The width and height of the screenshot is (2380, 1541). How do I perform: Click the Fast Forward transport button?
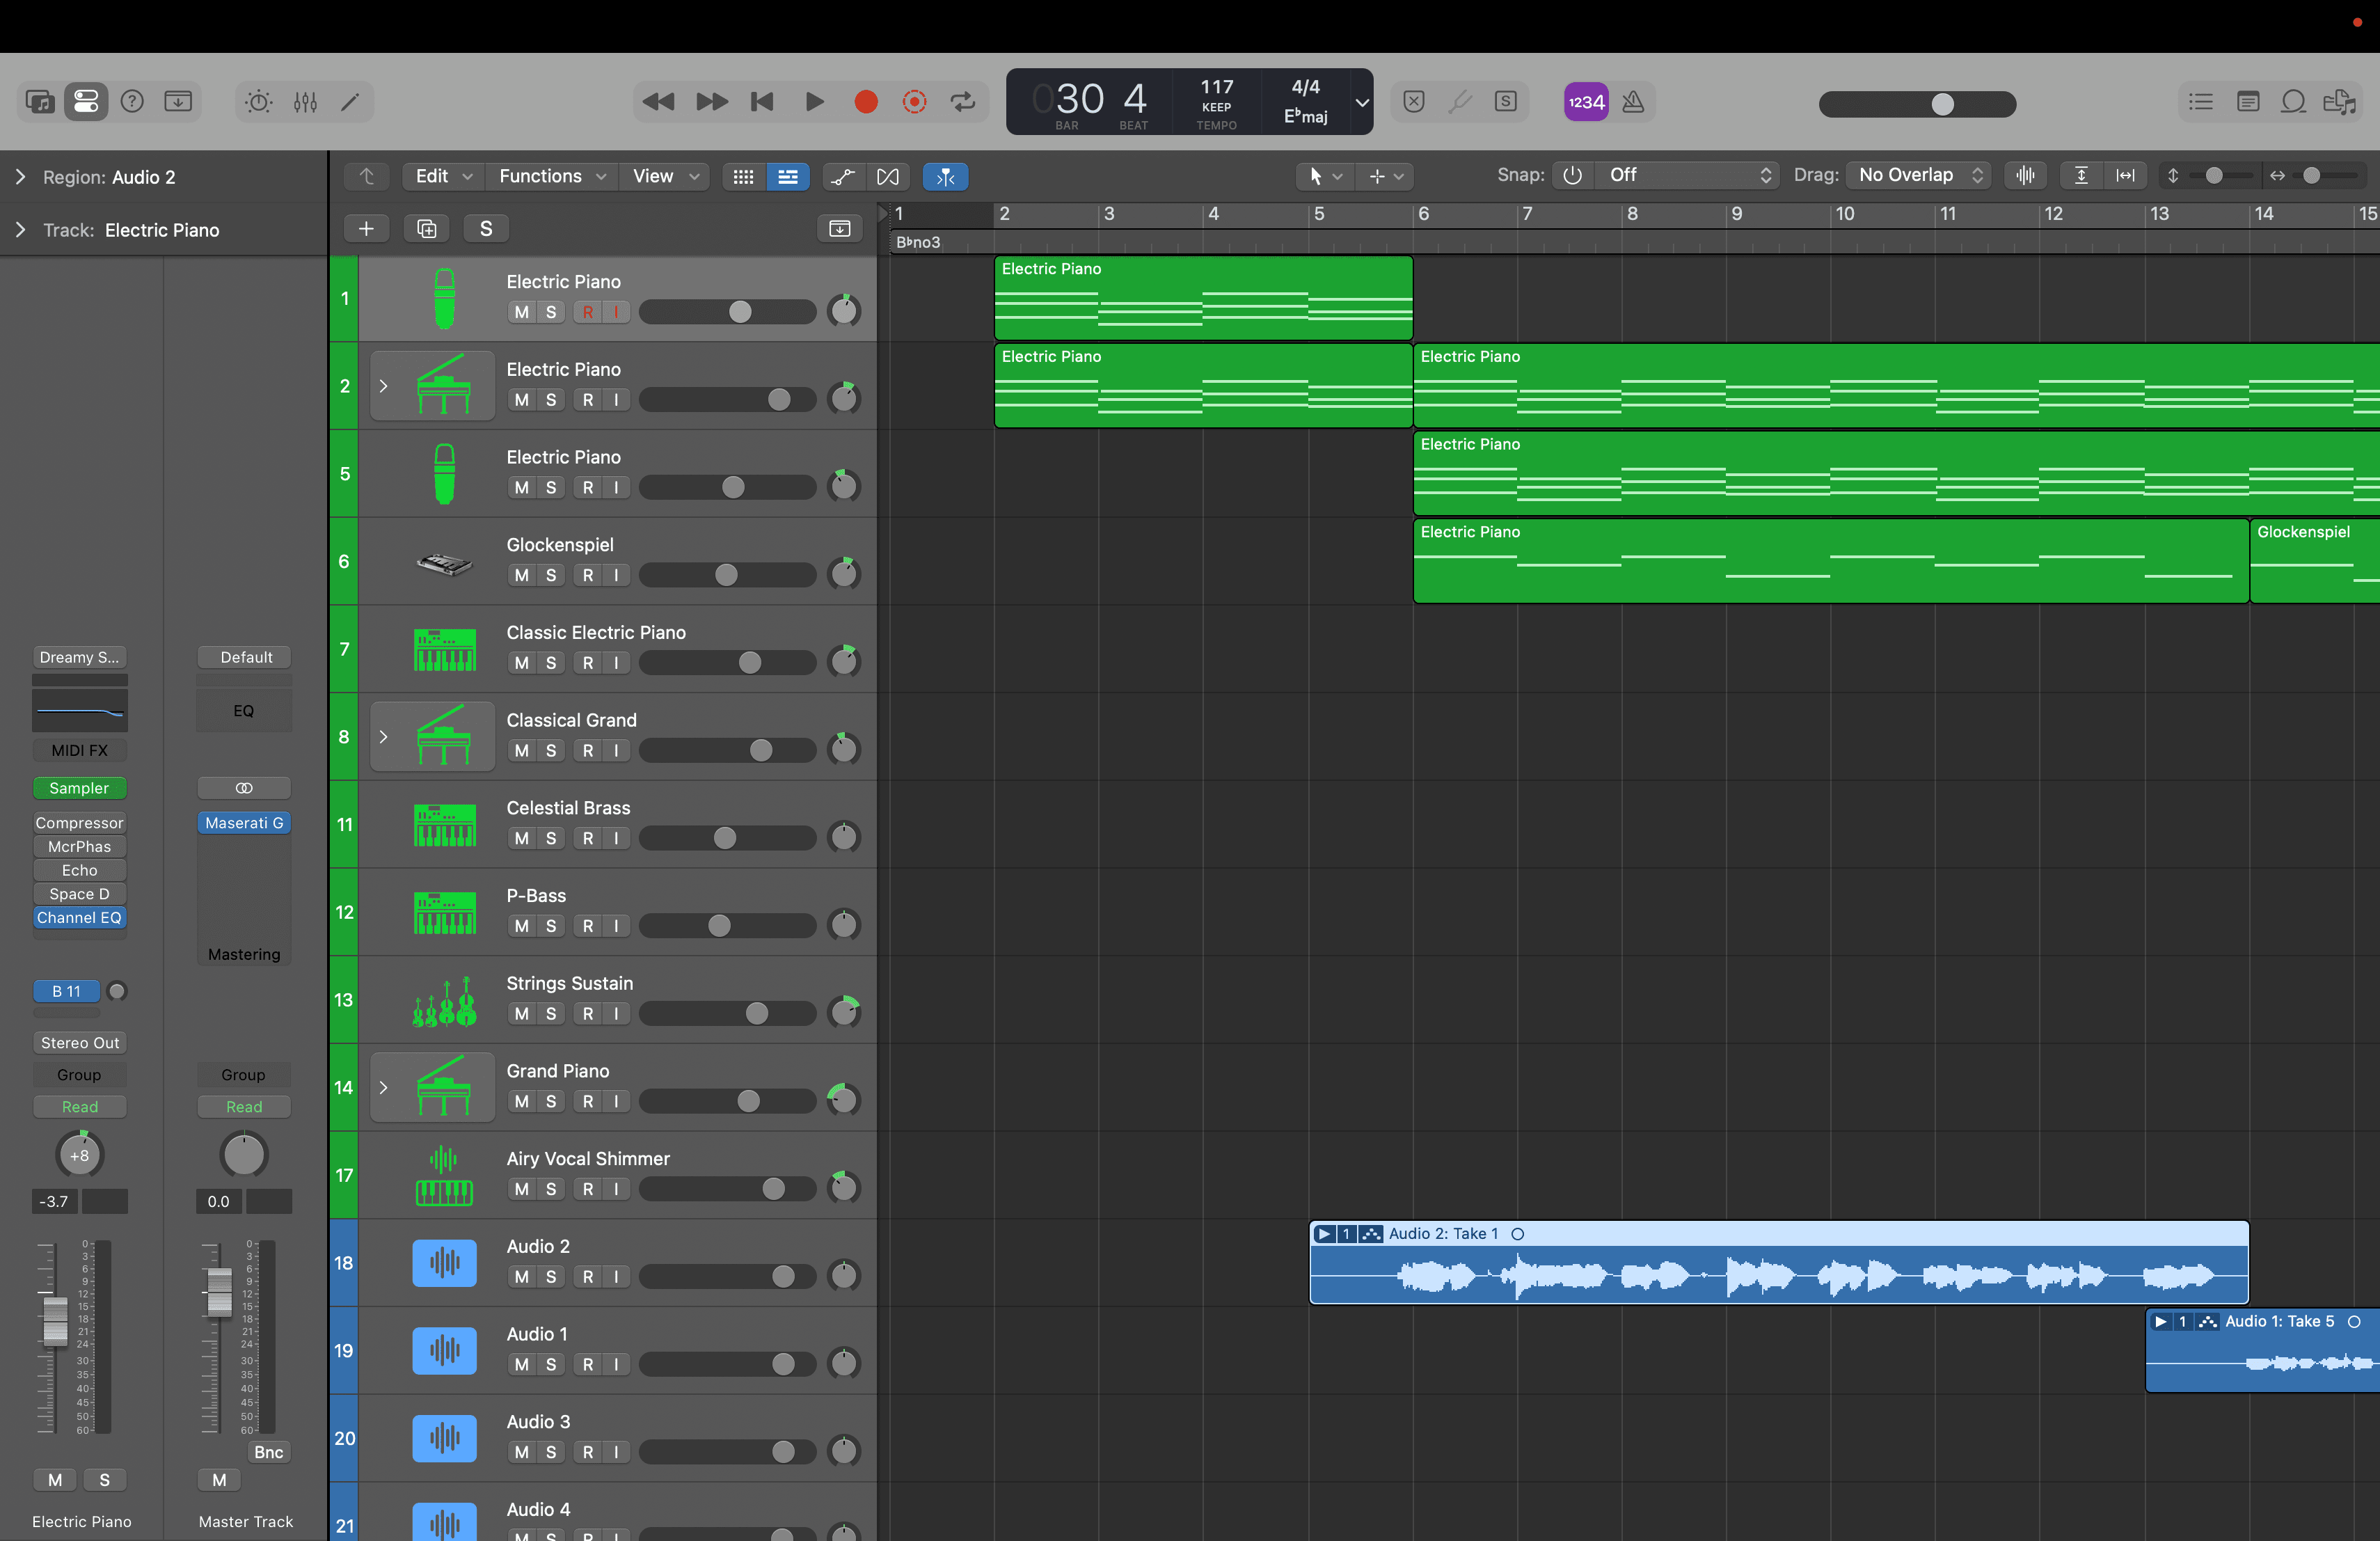[711, 101]
